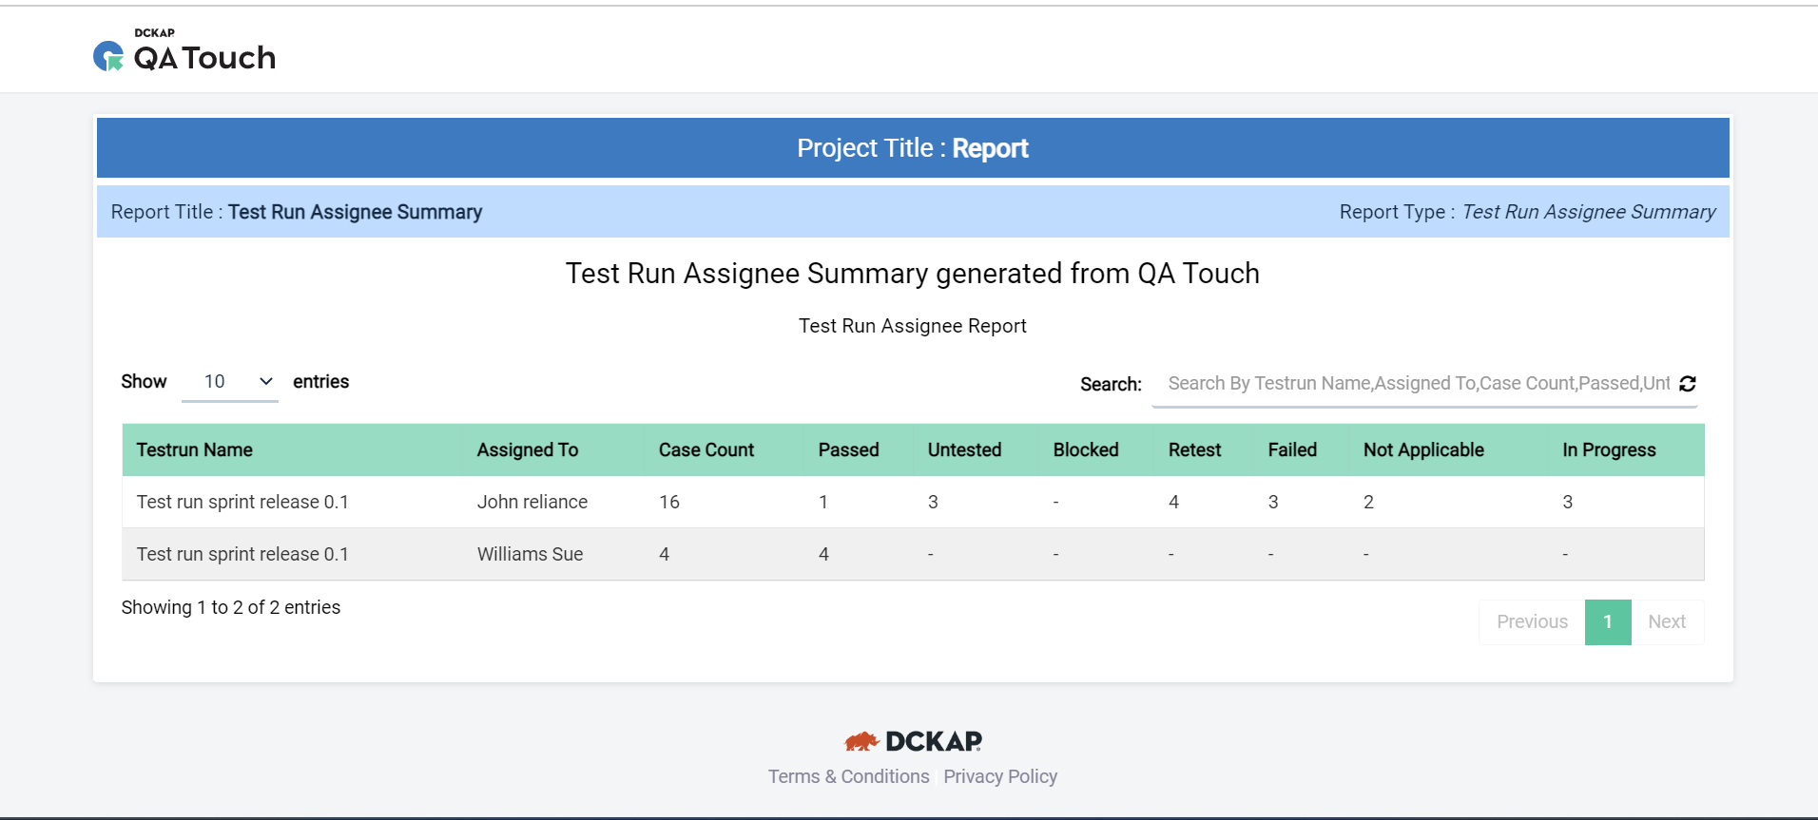The width and height of the screenshot is (1818, 820).
Task: Click the Project Title : Report banner
Action: pyautogui.click(x=913, y=148)
